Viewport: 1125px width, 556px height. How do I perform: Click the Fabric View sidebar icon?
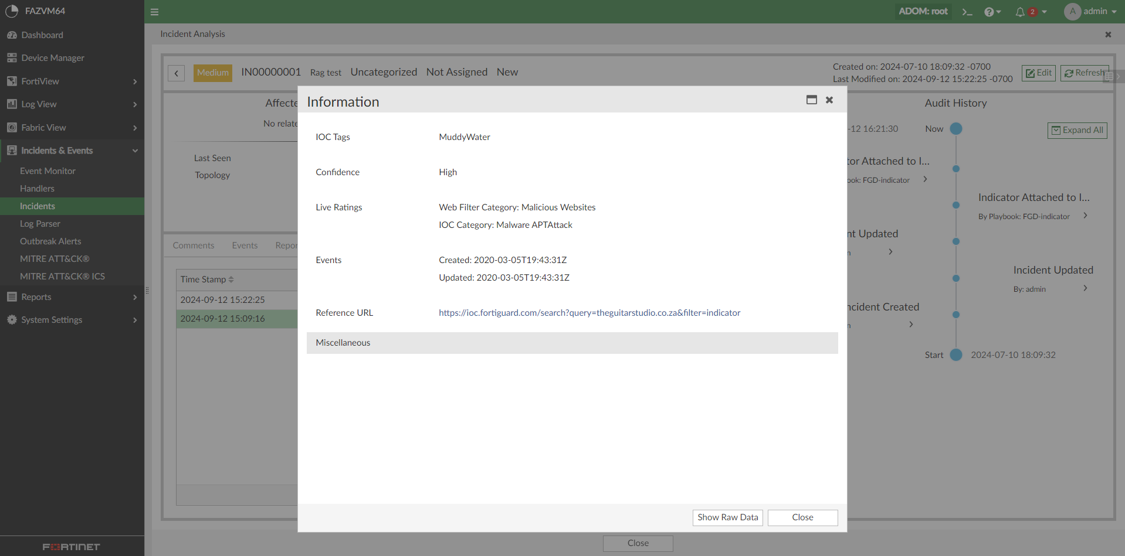pos(12,128)
